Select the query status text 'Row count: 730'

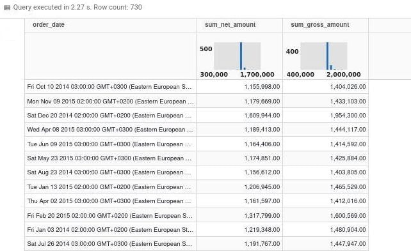(118, 7)
